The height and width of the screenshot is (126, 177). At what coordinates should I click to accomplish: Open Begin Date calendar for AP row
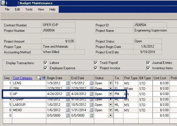[68, 94]
